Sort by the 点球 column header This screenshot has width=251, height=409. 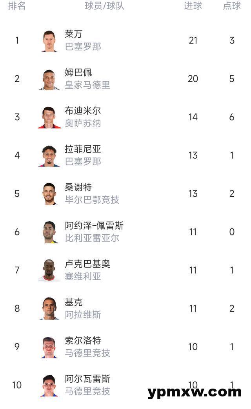click(232, 6)
